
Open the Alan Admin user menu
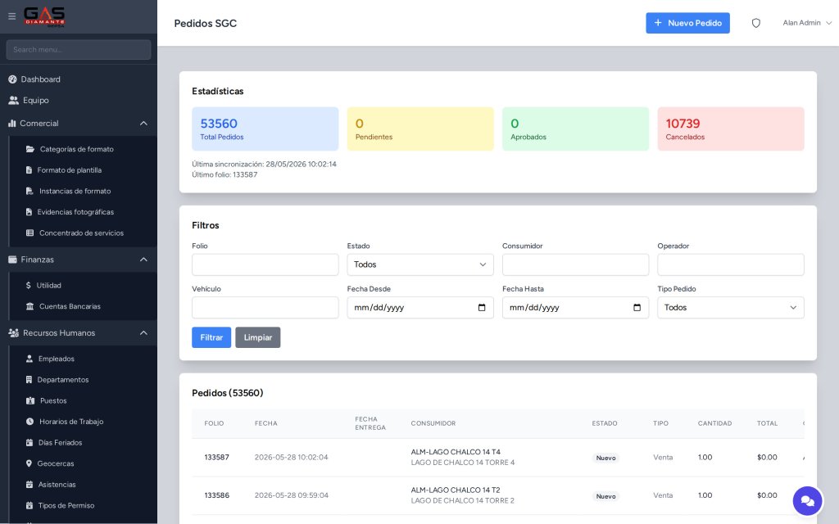807,23
